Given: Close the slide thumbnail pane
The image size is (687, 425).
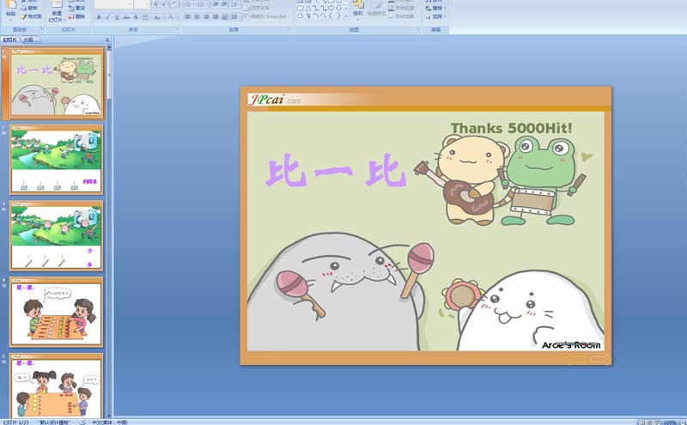Looking at the screenshot, I should 107,39.
